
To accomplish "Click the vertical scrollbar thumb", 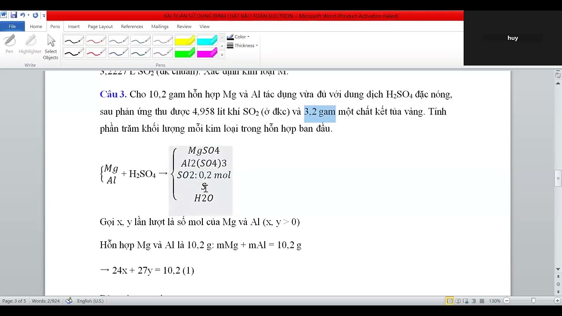I will click(x=558, y=179).
